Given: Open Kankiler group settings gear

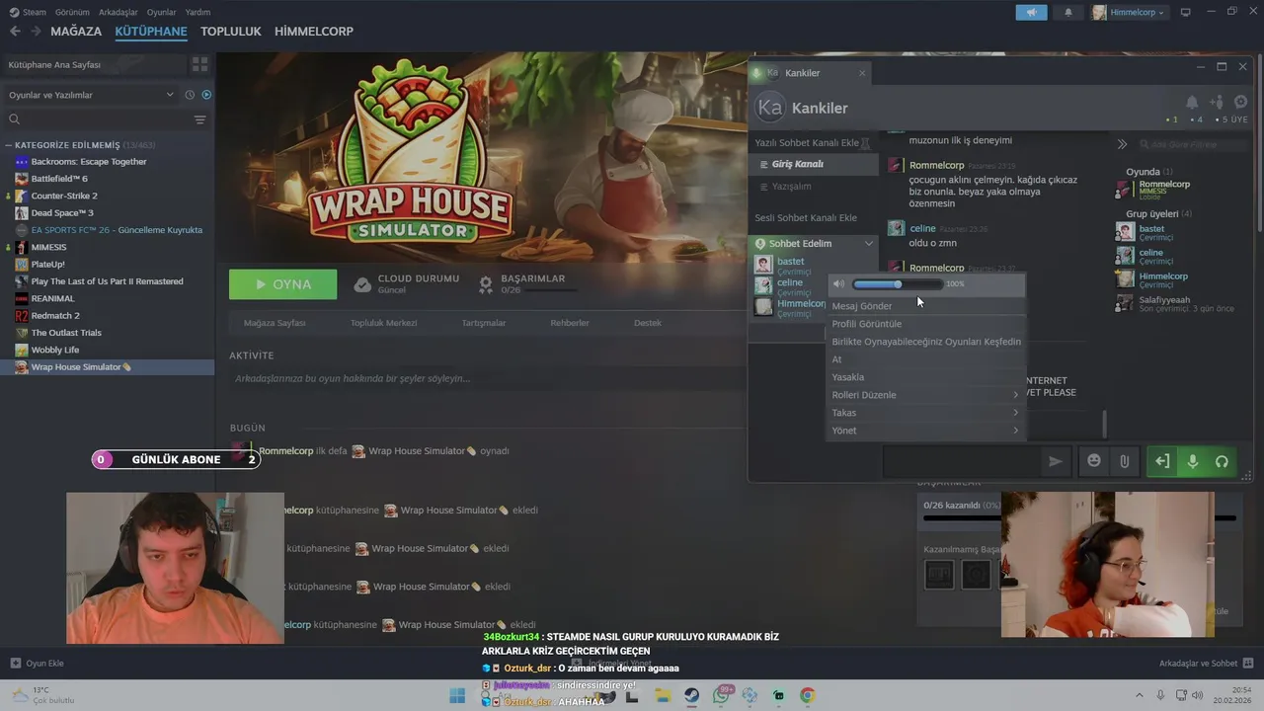Looking at the screenshot, I should coord(1241,102).
